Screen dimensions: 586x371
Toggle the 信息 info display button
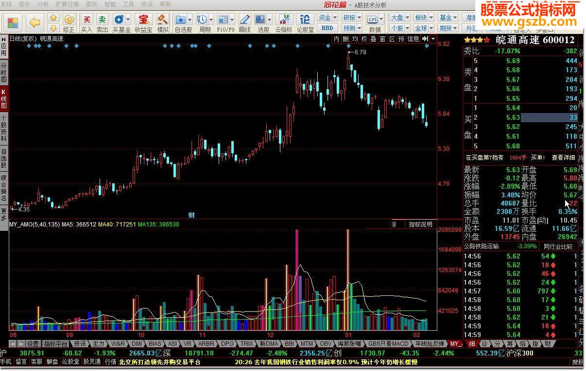pos(413,39)
